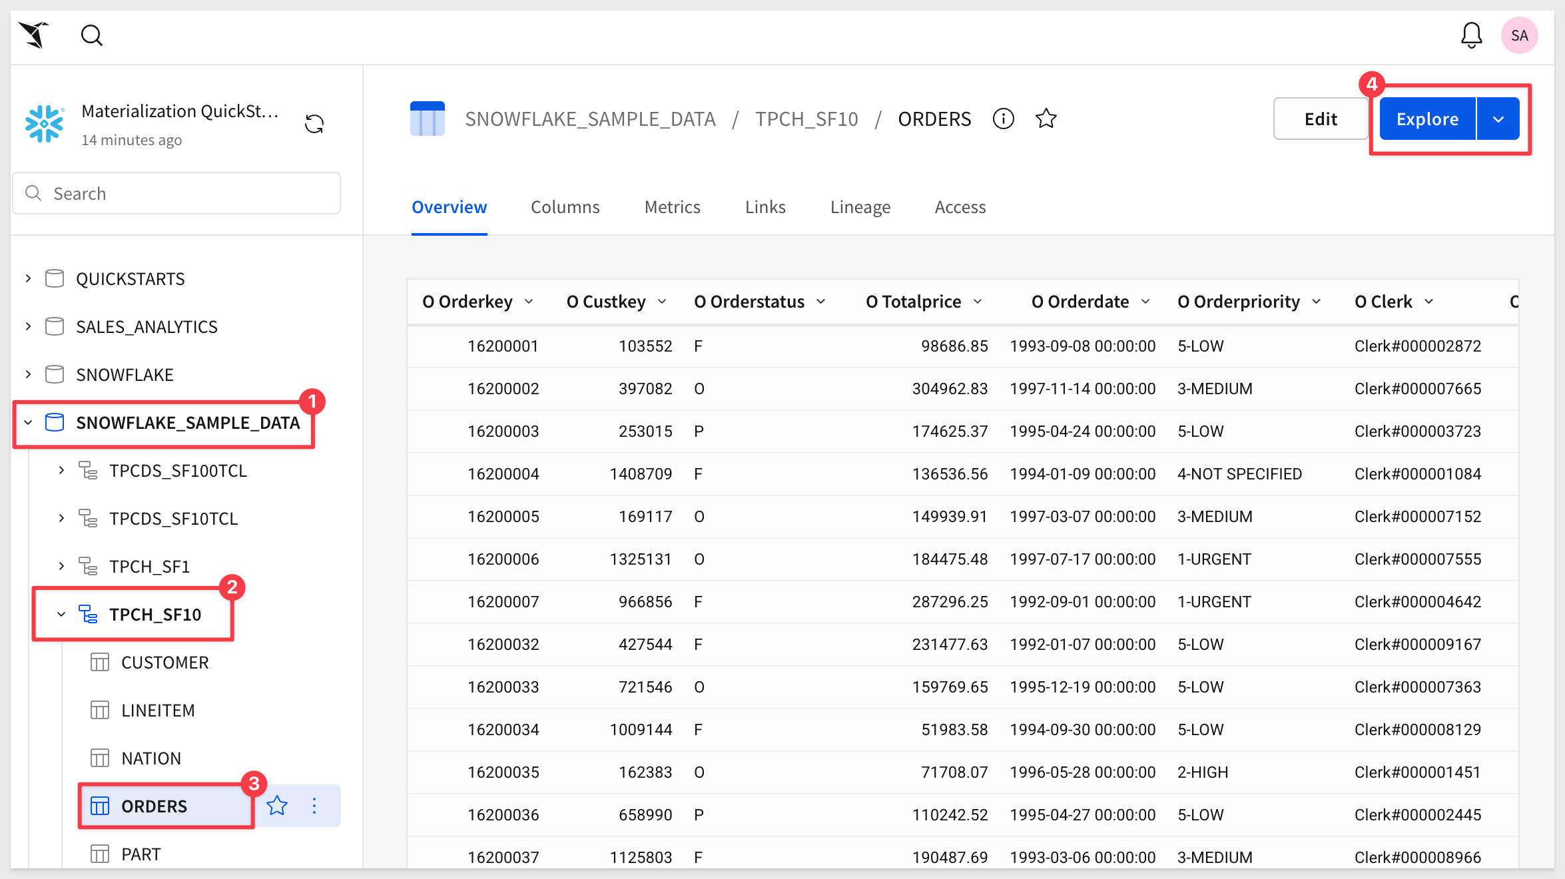Screen dimensions: 1565x879
Task: Open the O Custkey column menu
Action: pyautogui.click(x=662, y=302)
